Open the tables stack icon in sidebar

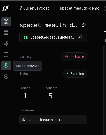click(x=6, y=33)
